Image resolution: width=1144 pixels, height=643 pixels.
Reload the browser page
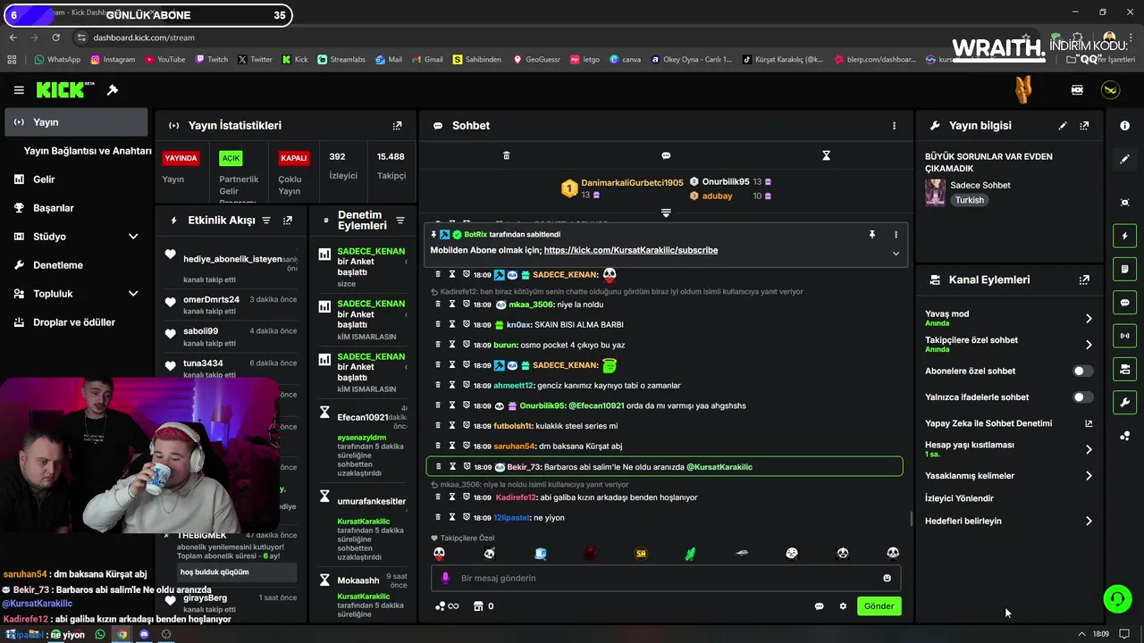coord(55,38)
